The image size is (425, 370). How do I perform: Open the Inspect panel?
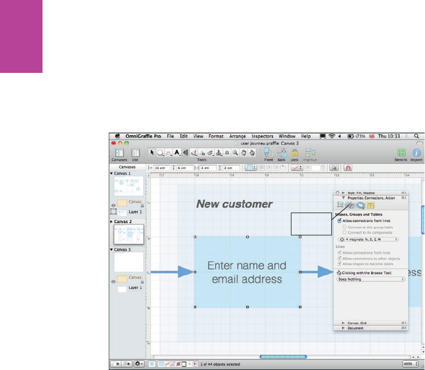tap(416, 155)
